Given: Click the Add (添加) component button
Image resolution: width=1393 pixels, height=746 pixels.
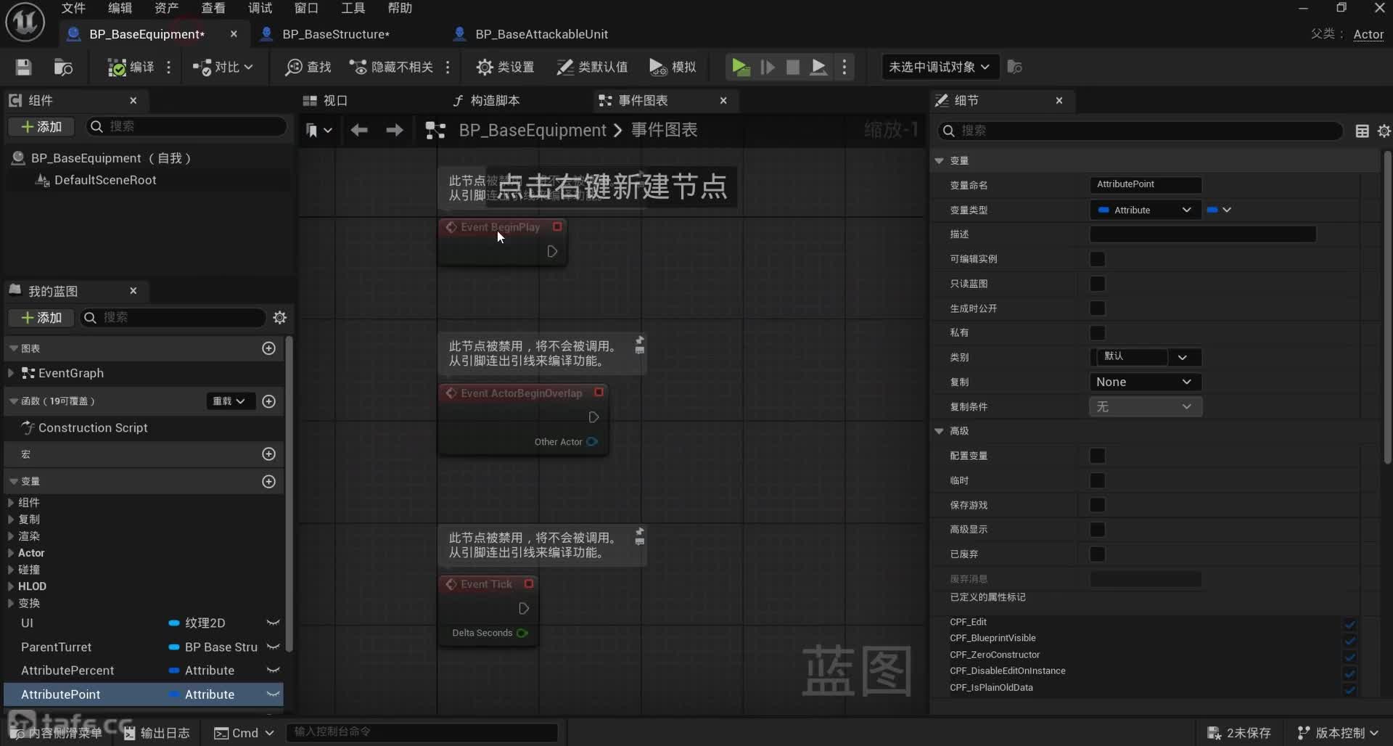Looking at the screenshot, I should pyautogui.click(x=41, y=127).
